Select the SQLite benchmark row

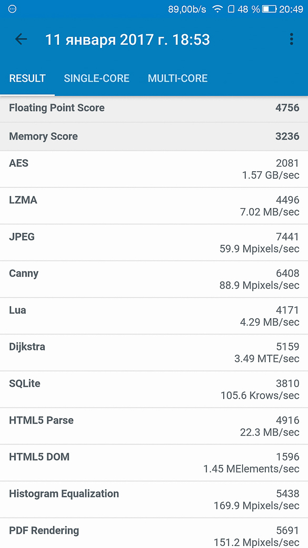point(154,389)
